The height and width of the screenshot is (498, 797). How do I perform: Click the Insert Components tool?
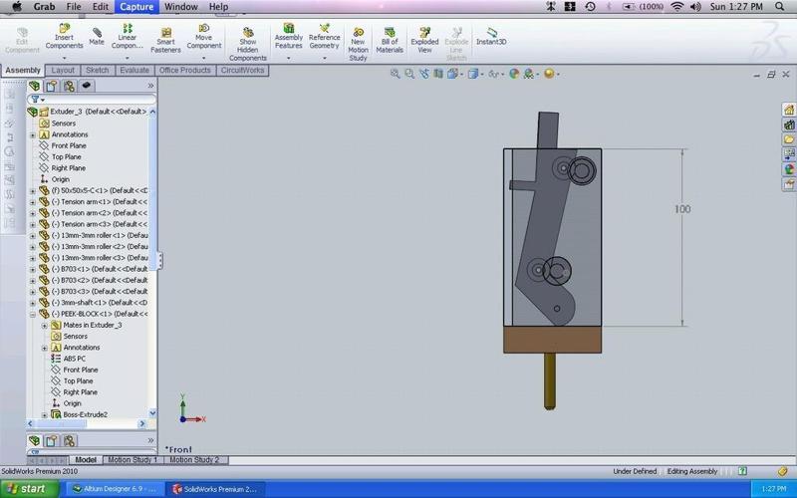point(65,36)
